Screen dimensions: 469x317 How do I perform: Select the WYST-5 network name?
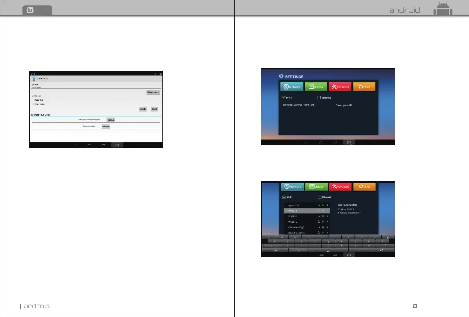pyautogui.click(x=292, y=222)
